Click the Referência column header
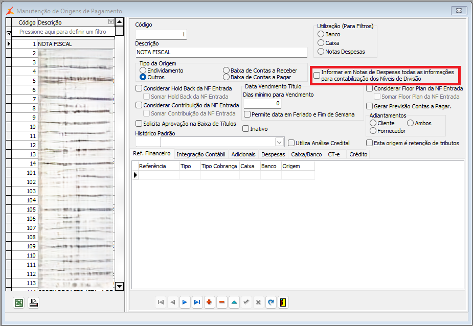 point(159,166)
